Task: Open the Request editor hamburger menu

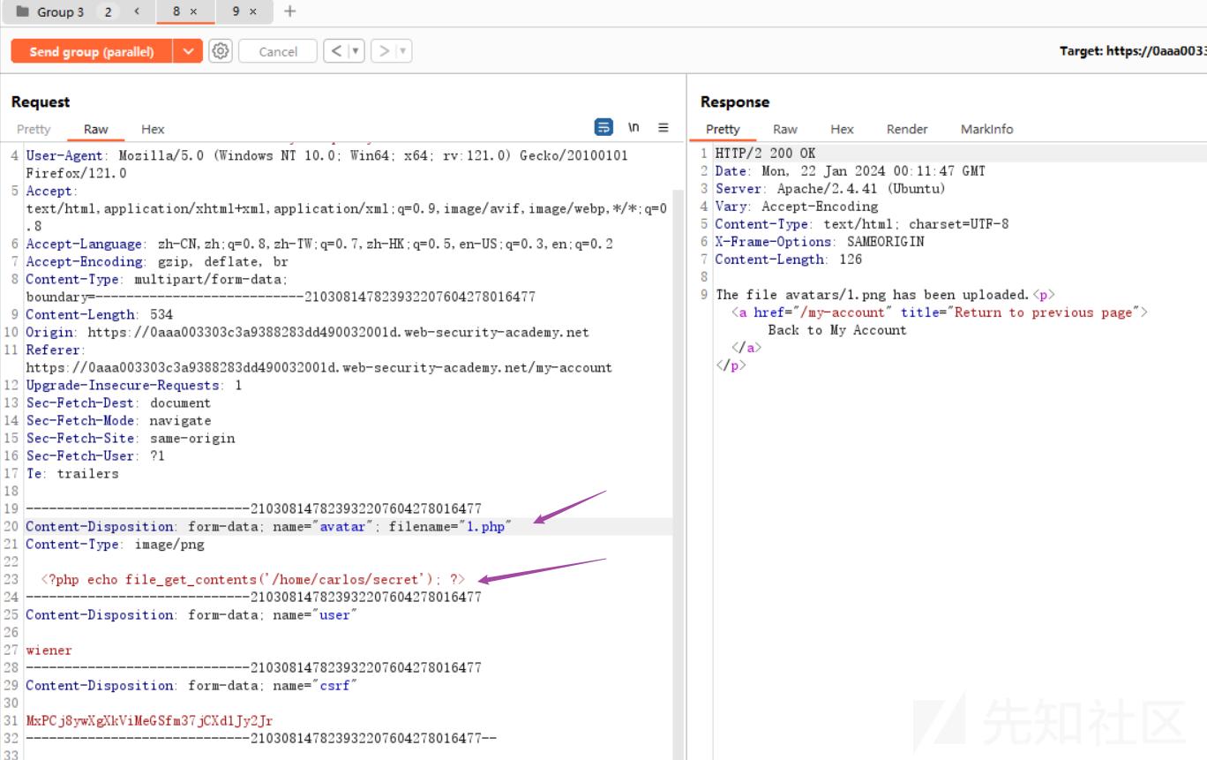Action: click(x=663, y=127)
